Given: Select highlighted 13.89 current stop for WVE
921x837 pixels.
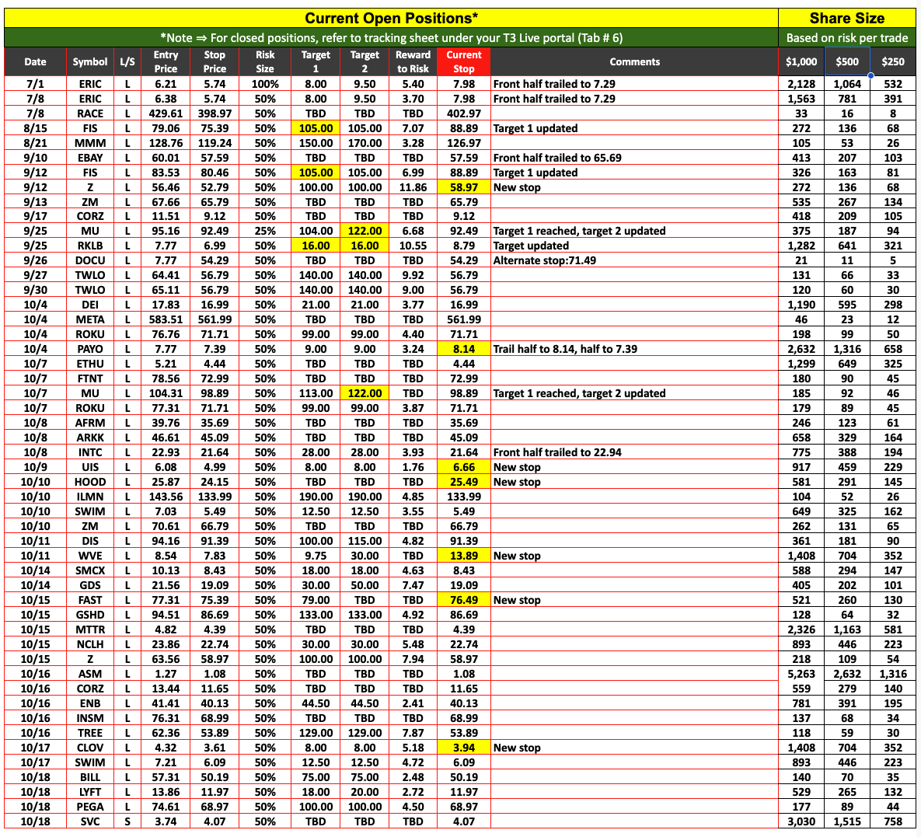Looking at the screenshot, I should tap(463, 556).
